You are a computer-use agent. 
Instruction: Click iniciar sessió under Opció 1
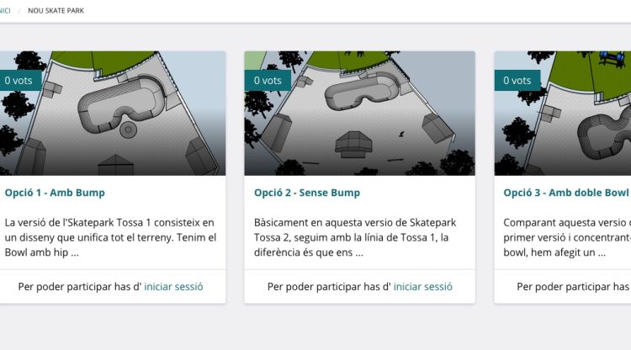click(x=173, y=287)
